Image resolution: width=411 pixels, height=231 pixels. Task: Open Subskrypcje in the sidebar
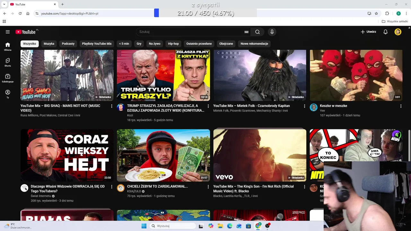pyautogui.click(x=8, y=78)
